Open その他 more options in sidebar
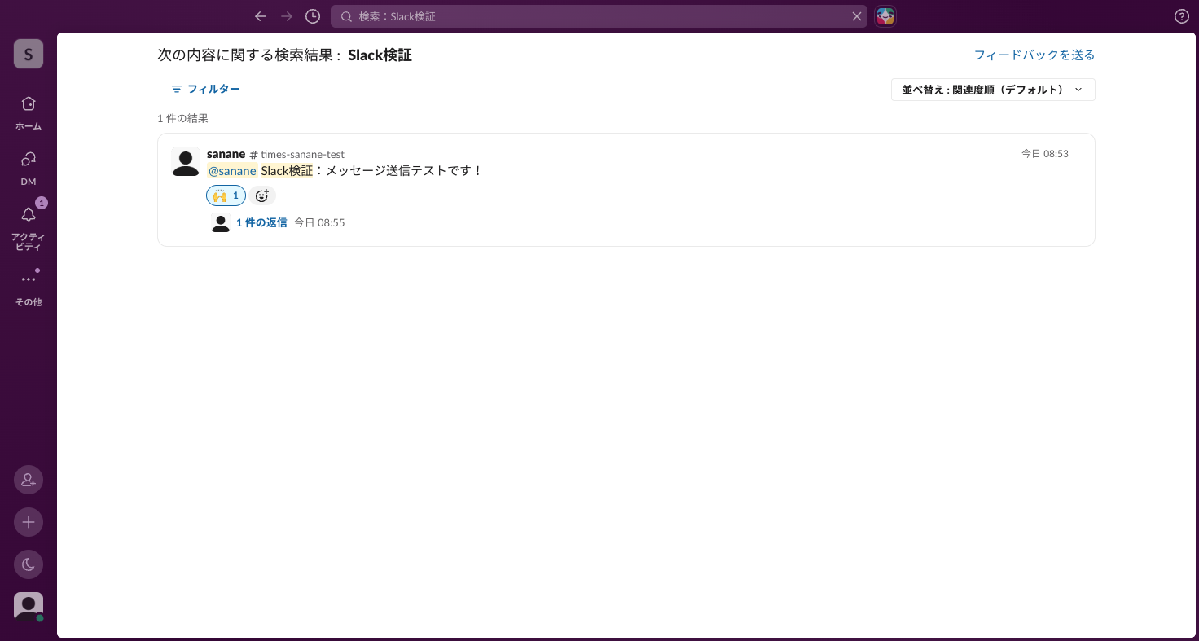Screen dimensions: 1199x641 tap(29, 288)
